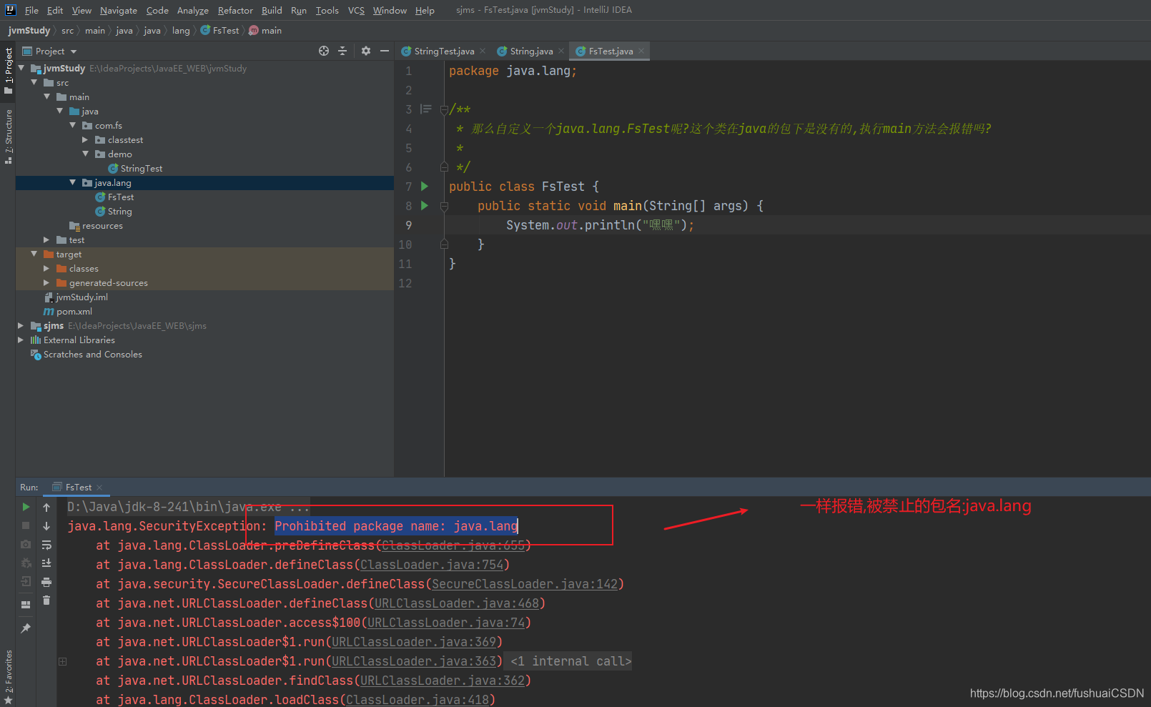The image size is (1151, 707).
Task: Click the camera dump threads icon
Action: click(26, 545)
